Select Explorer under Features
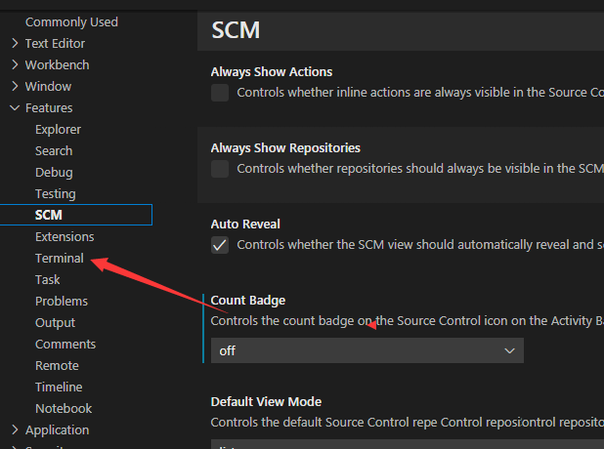This screenshot has height=449, width=604. point(58,129)
